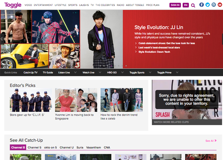The height and width of the screenshot is (160, 223).
Task: Select the Channel U tab
Action: 67,148
